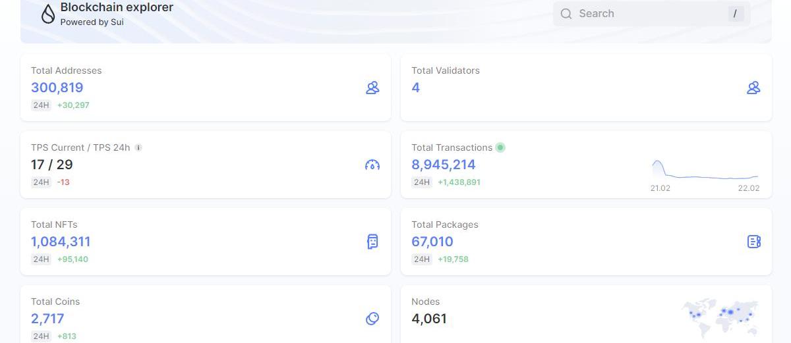This screenshot has width=791, height=343.
Task: Open the 1,084,311 total NFTs value
Action: tap(61, 242)
